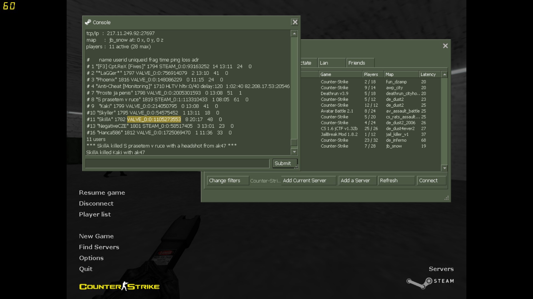Click highlighted VALVE_0:0:1105273553 ID
Screen dimensions: 533x299
point(154,119)
